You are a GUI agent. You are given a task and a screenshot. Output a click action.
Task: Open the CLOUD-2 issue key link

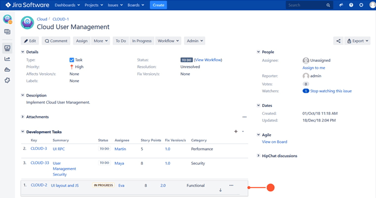point(39,185)
